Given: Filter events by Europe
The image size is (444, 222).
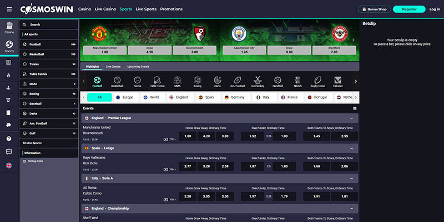Looking at the screenshot, I should click(127, 98).
